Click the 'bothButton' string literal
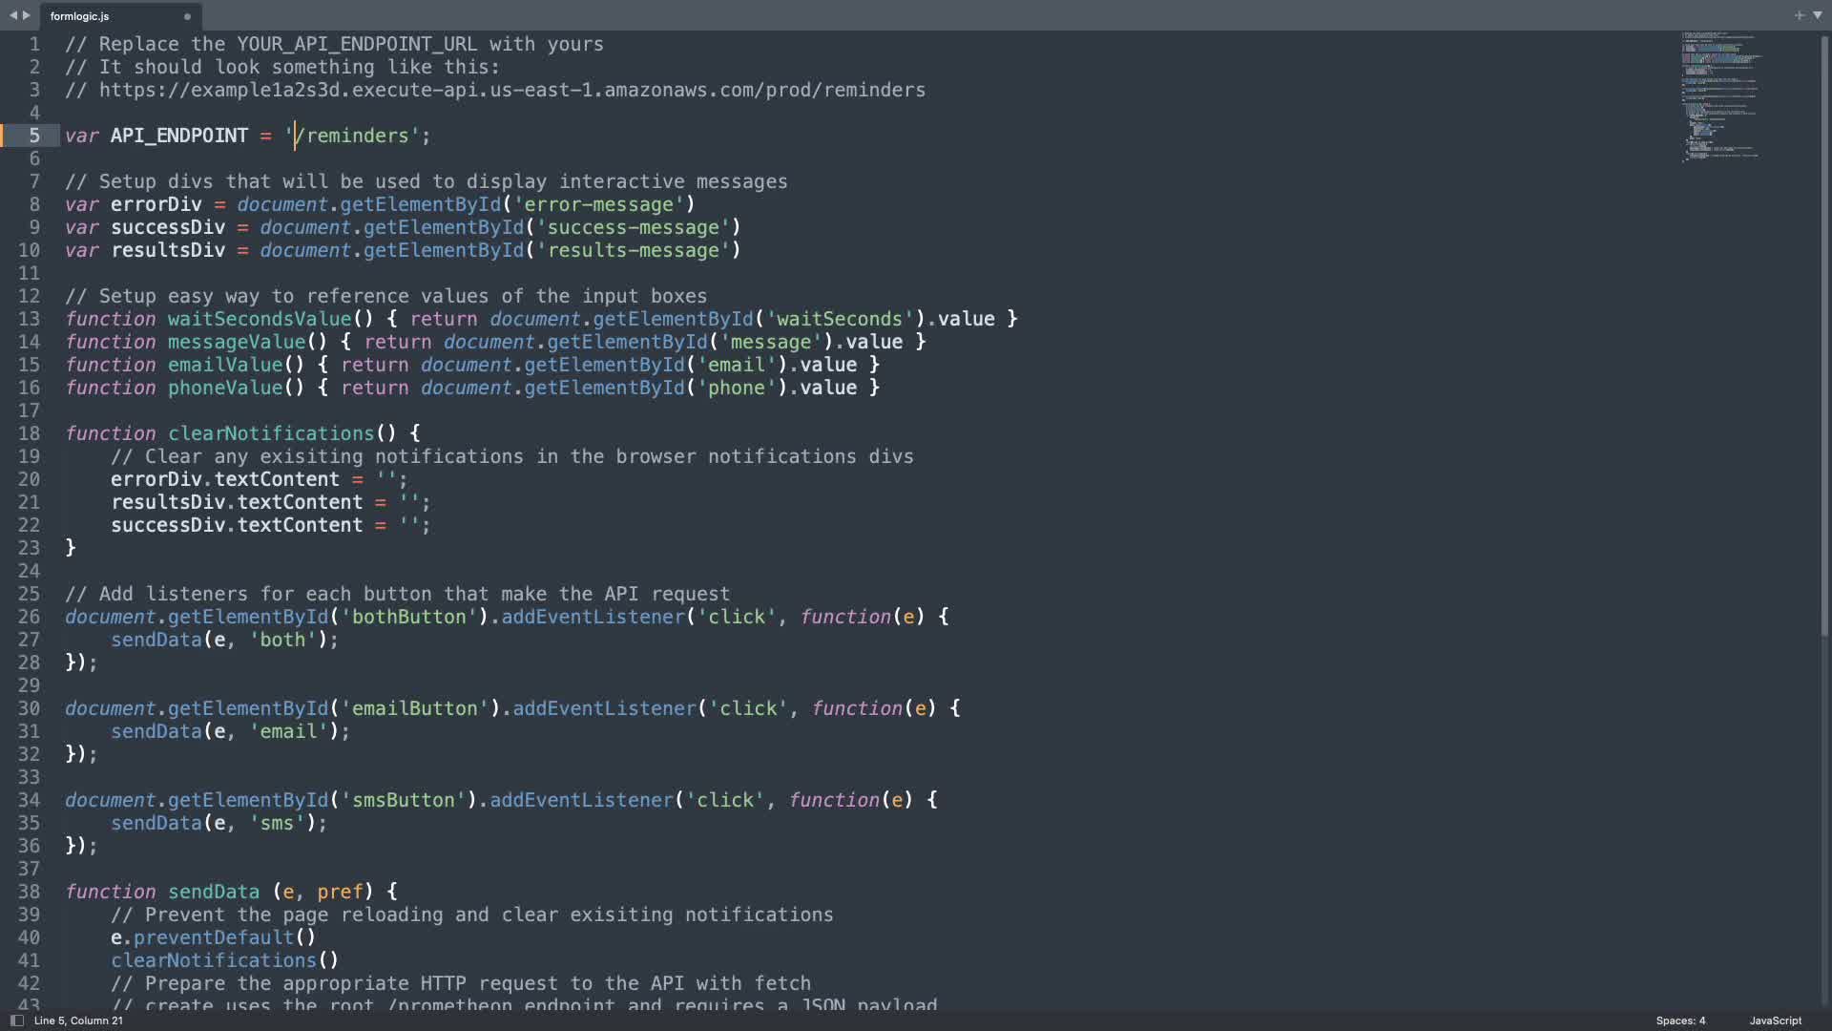Screen dimensions: 1832x1031 point(408,617)
